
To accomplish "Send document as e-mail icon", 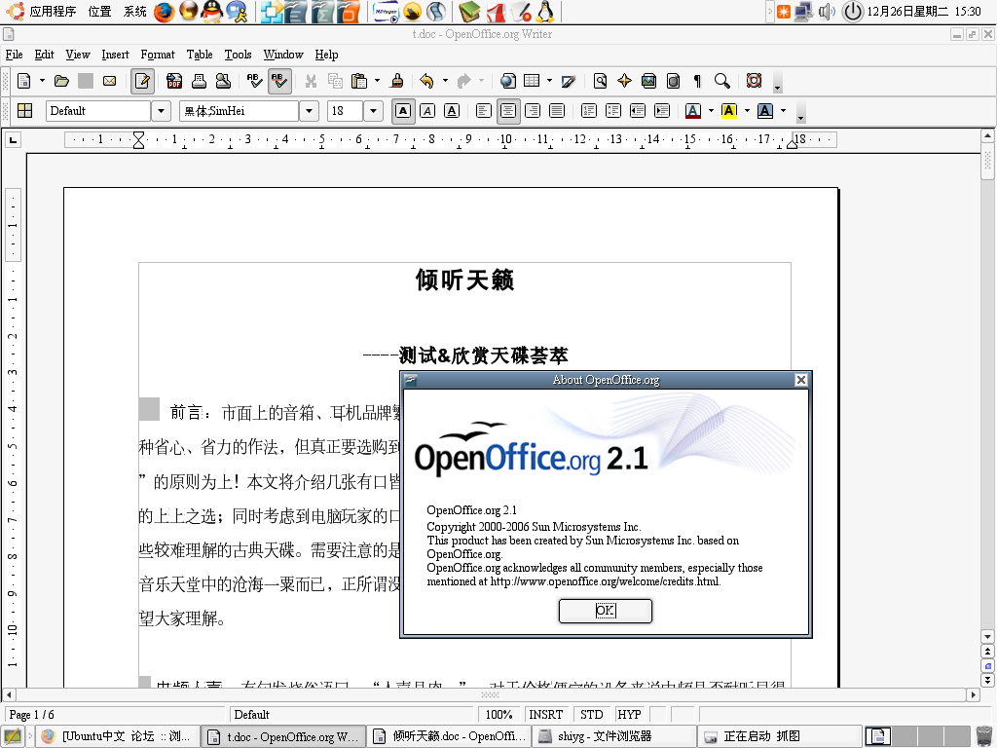I will 109,81.
